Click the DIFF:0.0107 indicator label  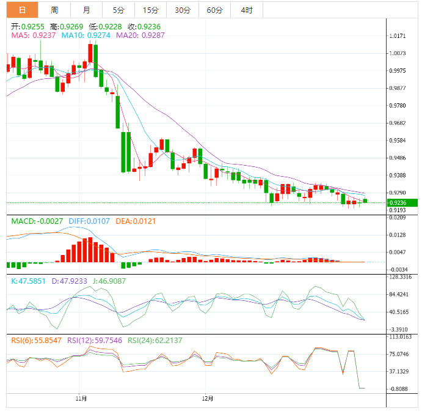(89, 221)
